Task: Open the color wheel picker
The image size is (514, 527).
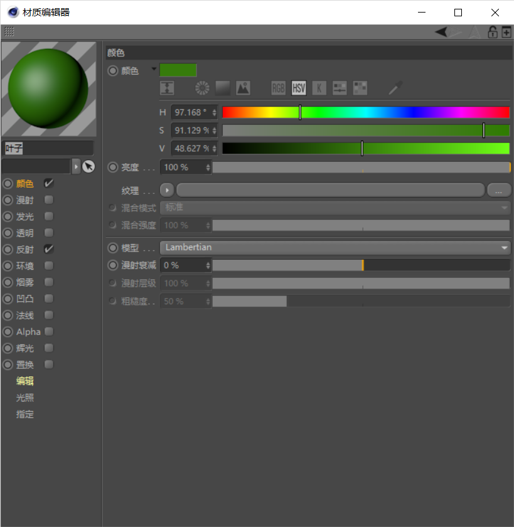Action: coord(201,88)
